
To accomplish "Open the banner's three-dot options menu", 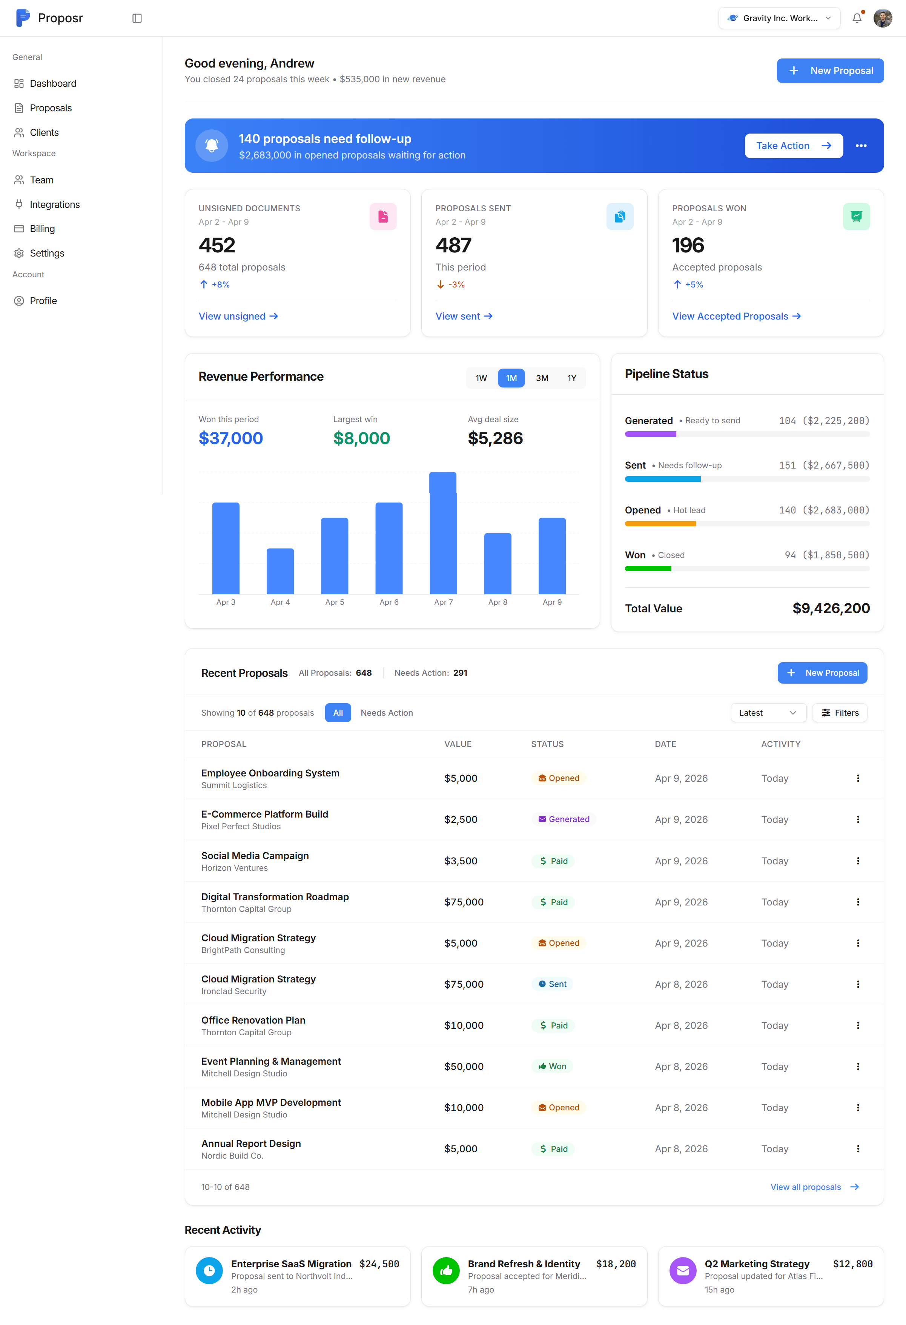I will click(860, 146).
